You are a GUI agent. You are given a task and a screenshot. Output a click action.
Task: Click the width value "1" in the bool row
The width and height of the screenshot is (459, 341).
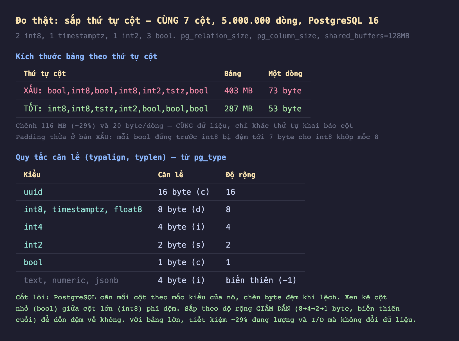[228, 263]
